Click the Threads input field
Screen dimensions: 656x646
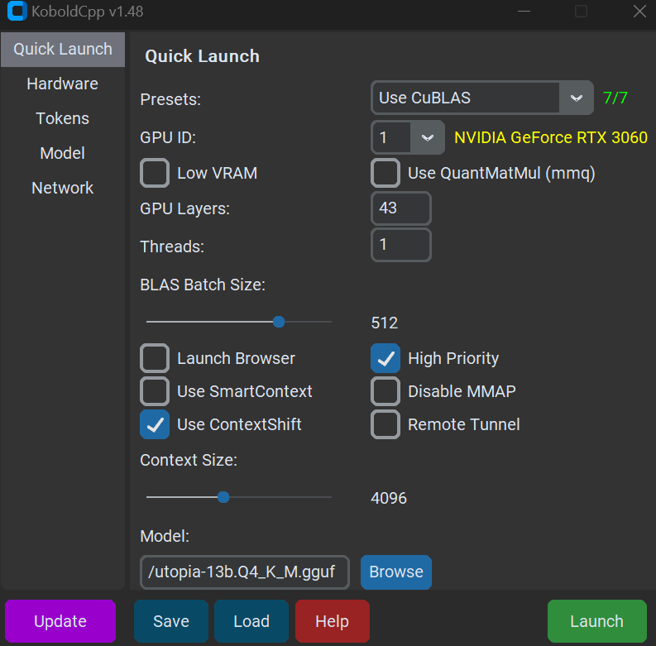pyautogui.click(x=400, y=245)
